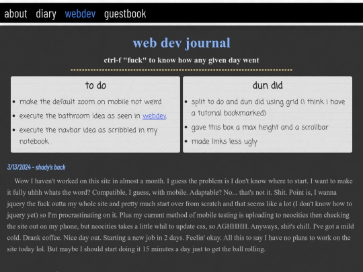This screenshot has height=272, width=363.
Task: Click the 'web dev journal' page title
Action: click(182, 43)
